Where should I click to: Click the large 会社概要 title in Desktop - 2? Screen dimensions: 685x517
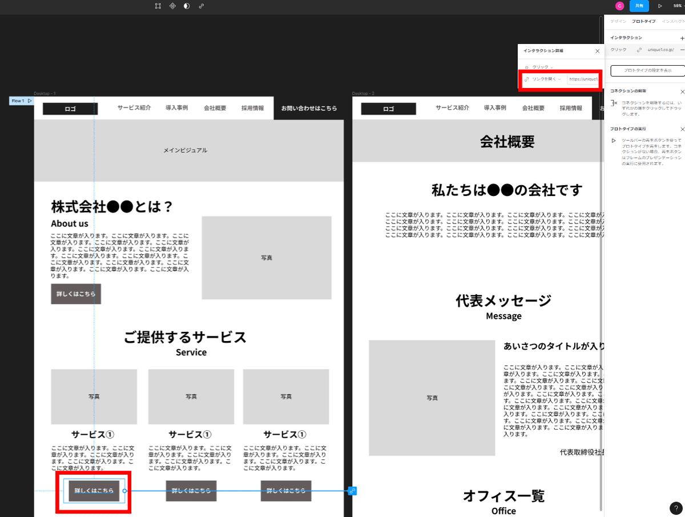point(507,142)
